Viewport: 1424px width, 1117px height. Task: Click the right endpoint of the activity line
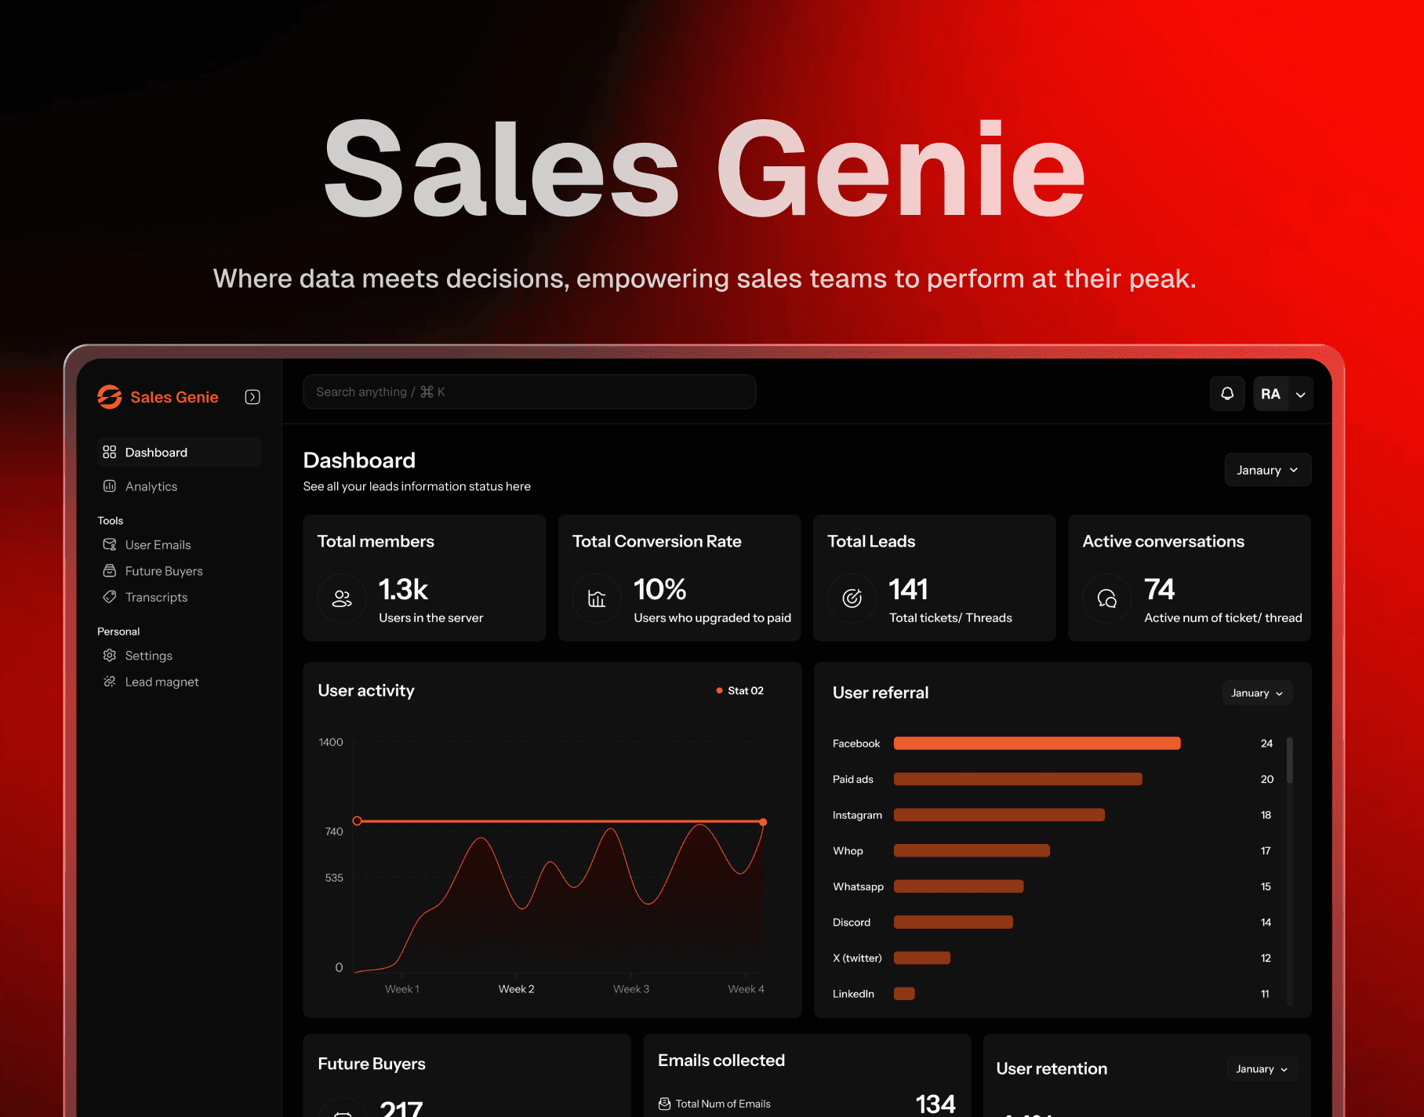pos(763,822)
